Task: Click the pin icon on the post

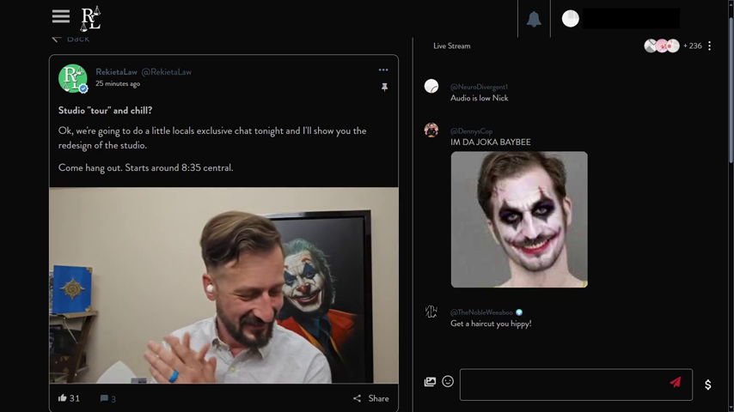Action: (x=384, y=87)
